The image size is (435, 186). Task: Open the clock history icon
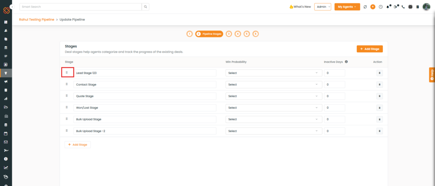coord(381,7)
